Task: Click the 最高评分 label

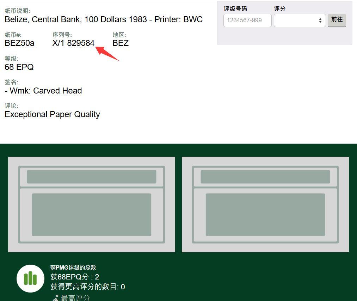Action: click(x=75, y=298)
